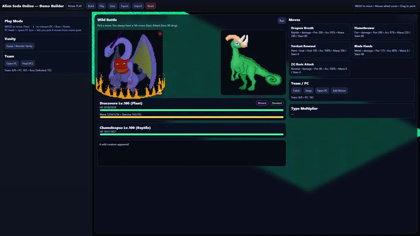Image resolution: width=420 pixels, height=236 pixels.
Task: Click the 'HP 2018/2018' text
Action: coord(108,107)
